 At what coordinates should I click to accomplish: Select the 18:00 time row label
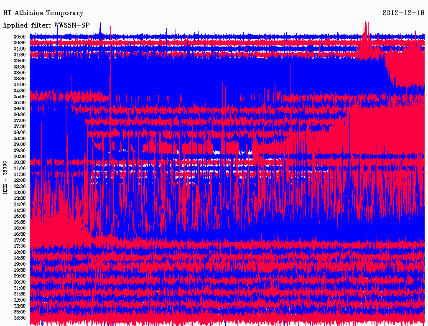pyautogui.click(x=20, y=252)
